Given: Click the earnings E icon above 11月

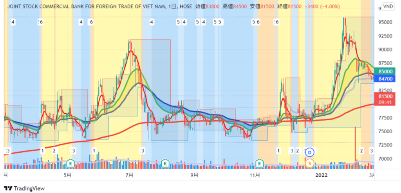Looking at the screenshot, I should (260, 163).
